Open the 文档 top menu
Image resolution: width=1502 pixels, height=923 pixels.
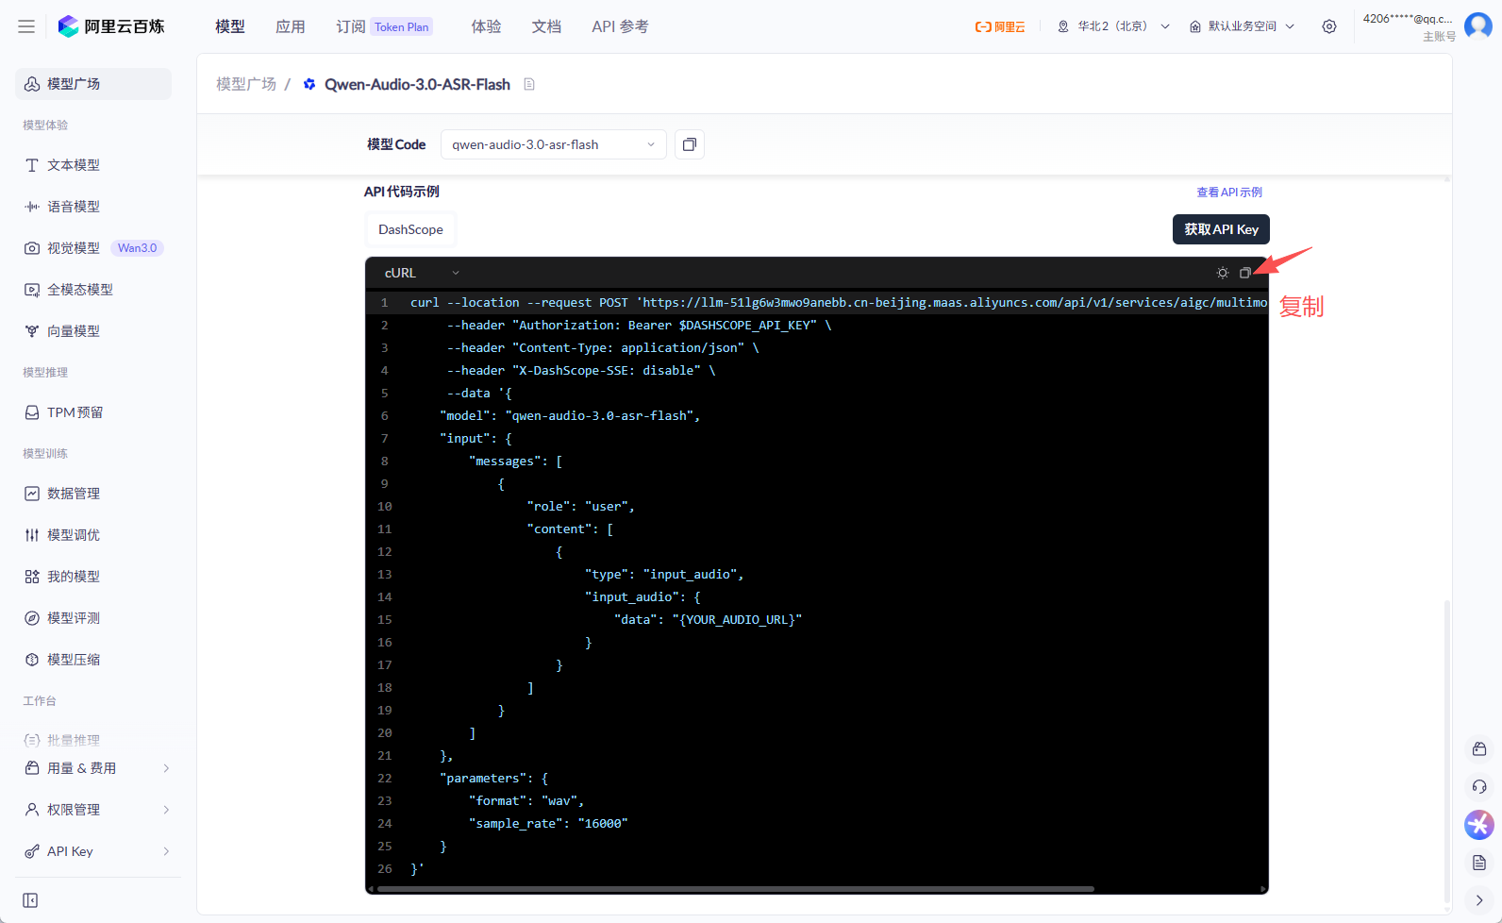tap(547, 26)
